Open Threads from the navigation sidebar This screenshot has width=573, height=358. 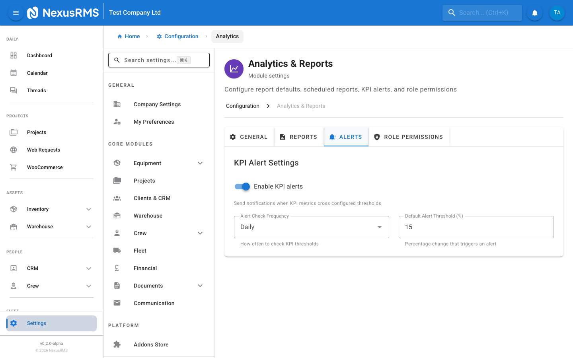(x=36, y=90)
